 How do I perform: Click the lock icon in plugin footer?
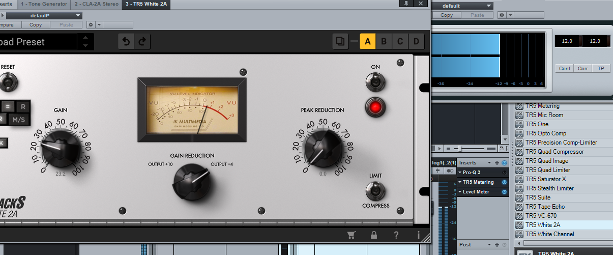coord(374,235)
